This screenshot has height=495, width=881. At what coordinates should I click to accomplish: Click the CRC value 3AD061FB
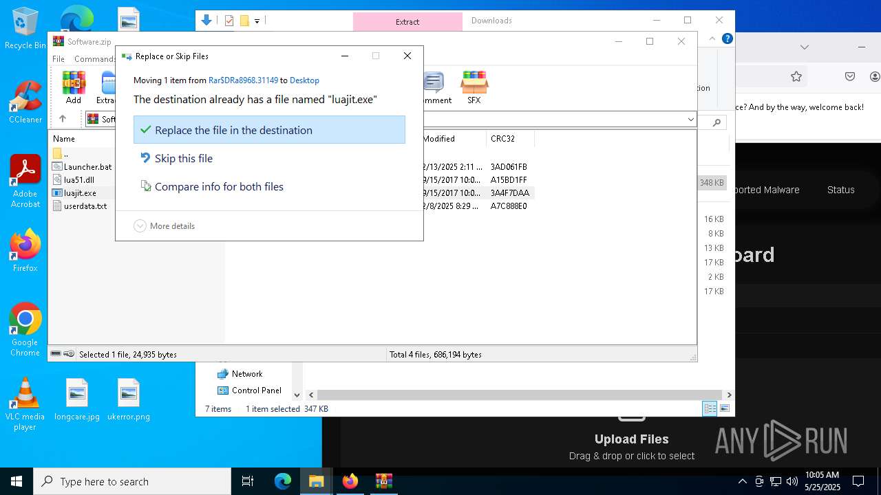509,167
